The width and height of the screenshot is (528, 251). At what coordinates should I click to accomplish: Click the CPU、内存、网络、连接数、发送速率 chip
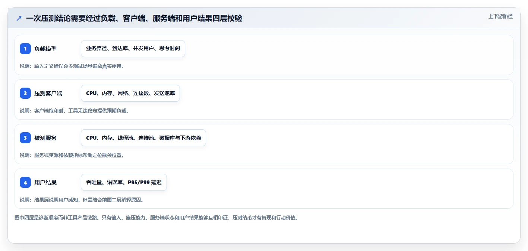click(x=130, y=93)
